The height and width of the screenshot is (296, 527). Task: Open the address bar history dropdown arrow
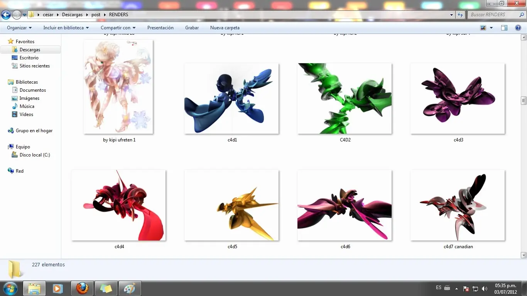coord(452,15)
